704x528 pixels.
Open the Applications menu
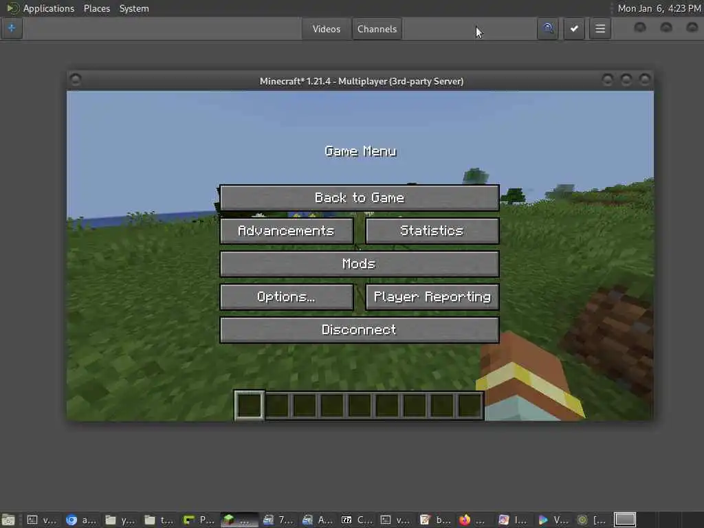click(49, 8)
